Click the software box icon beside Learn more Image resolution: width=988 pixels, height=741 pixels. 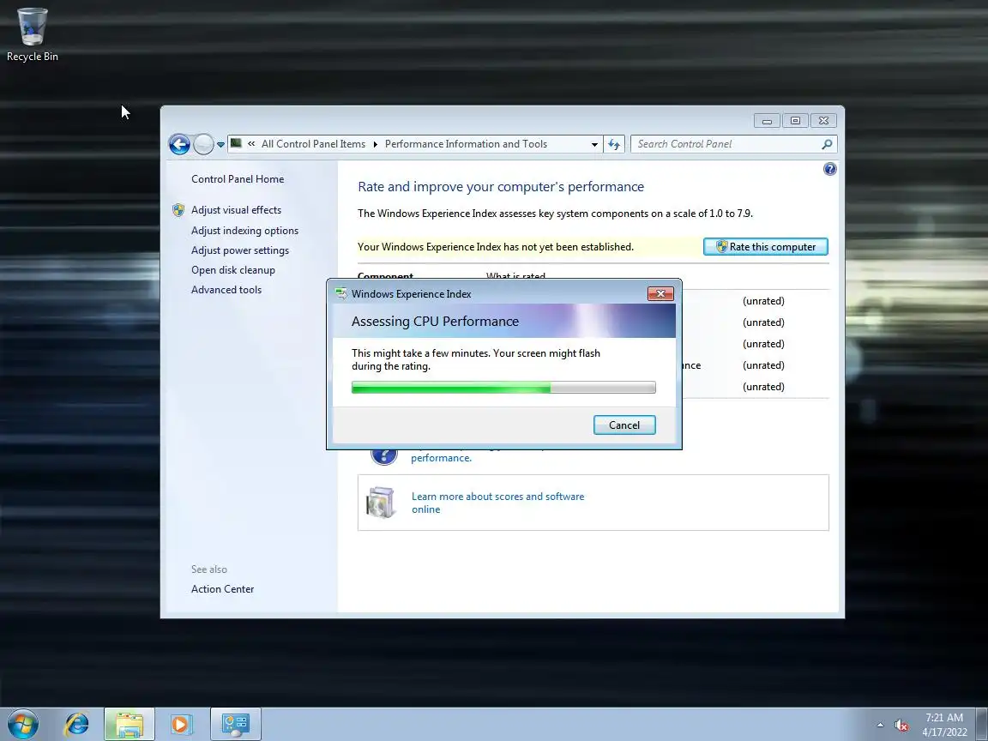tap(381, 503)
